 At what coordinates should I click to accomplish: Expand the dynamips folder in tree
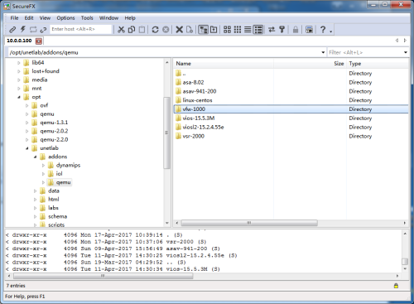(x=43, y=166)
